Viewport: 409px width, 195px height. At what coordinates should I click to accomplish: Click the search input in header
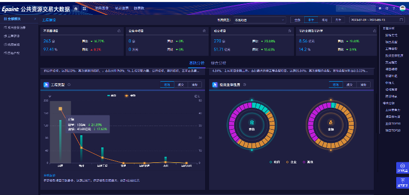coord(355,9)
